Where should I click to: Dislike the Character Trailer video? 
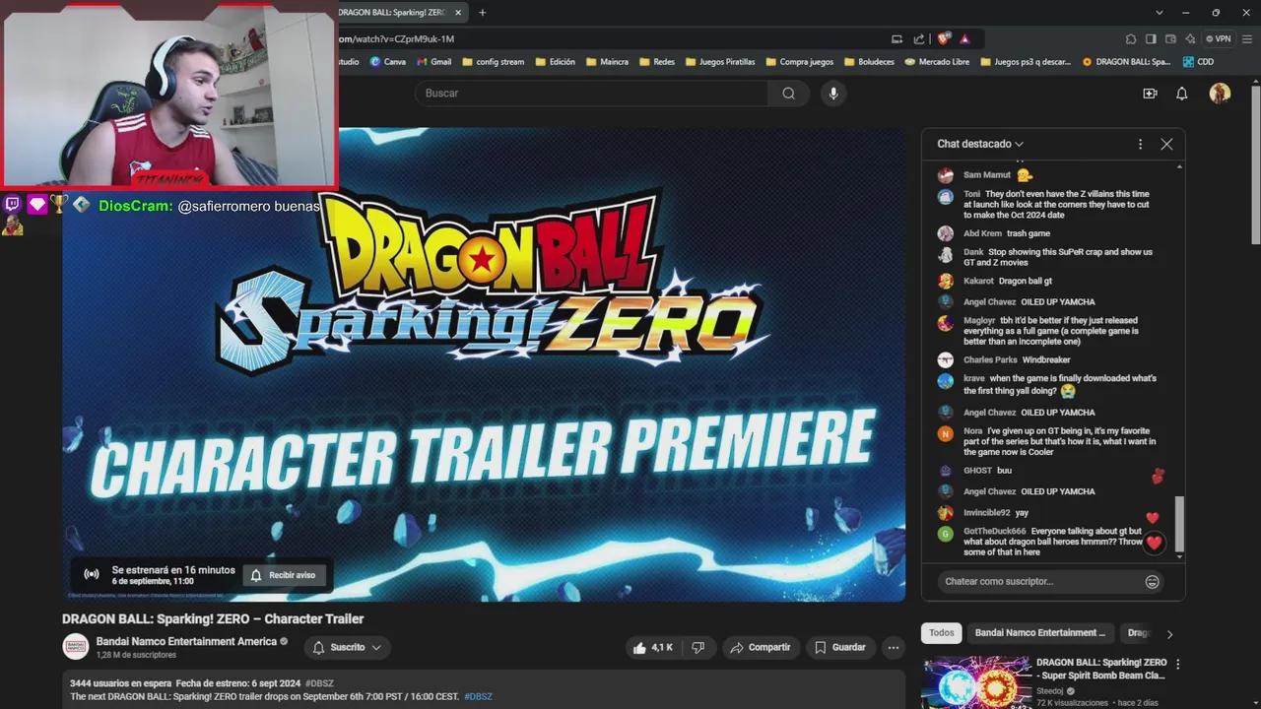click(x=698, y=648)
